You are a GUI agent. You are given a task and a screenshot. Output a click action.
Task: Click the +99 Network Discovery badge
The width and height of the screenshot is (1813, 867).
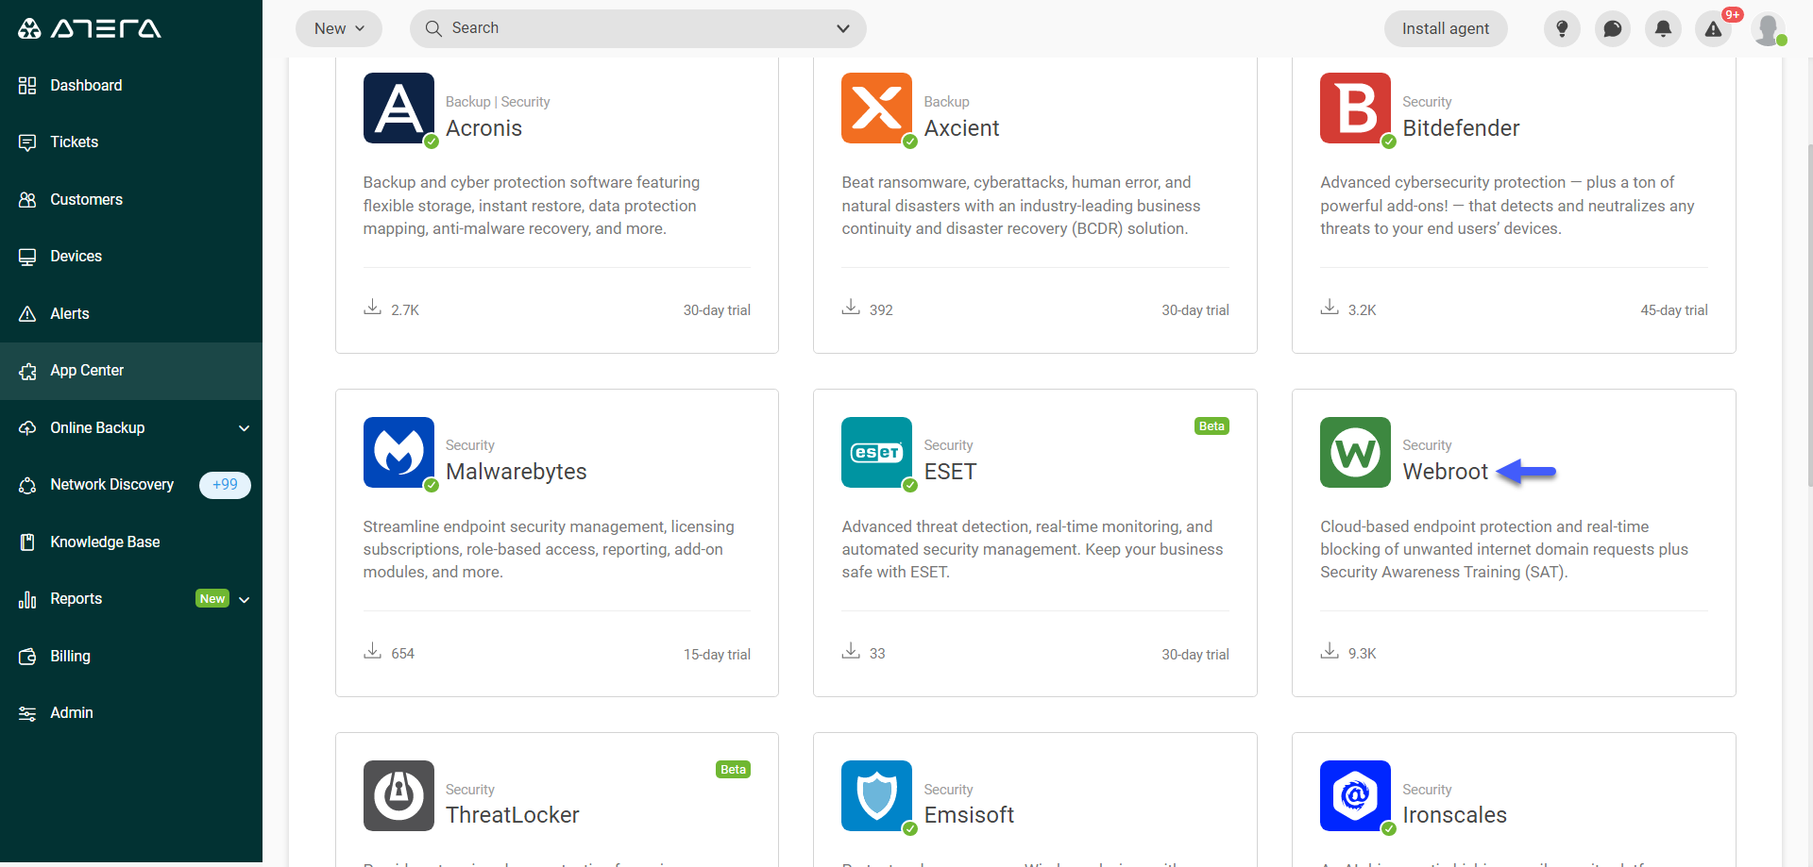(x=225, y=485)
